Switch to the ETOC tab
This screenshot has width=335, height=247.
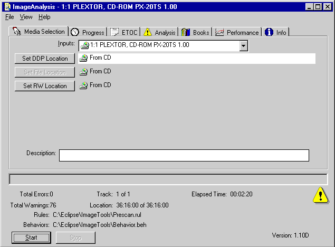[125, 32]
